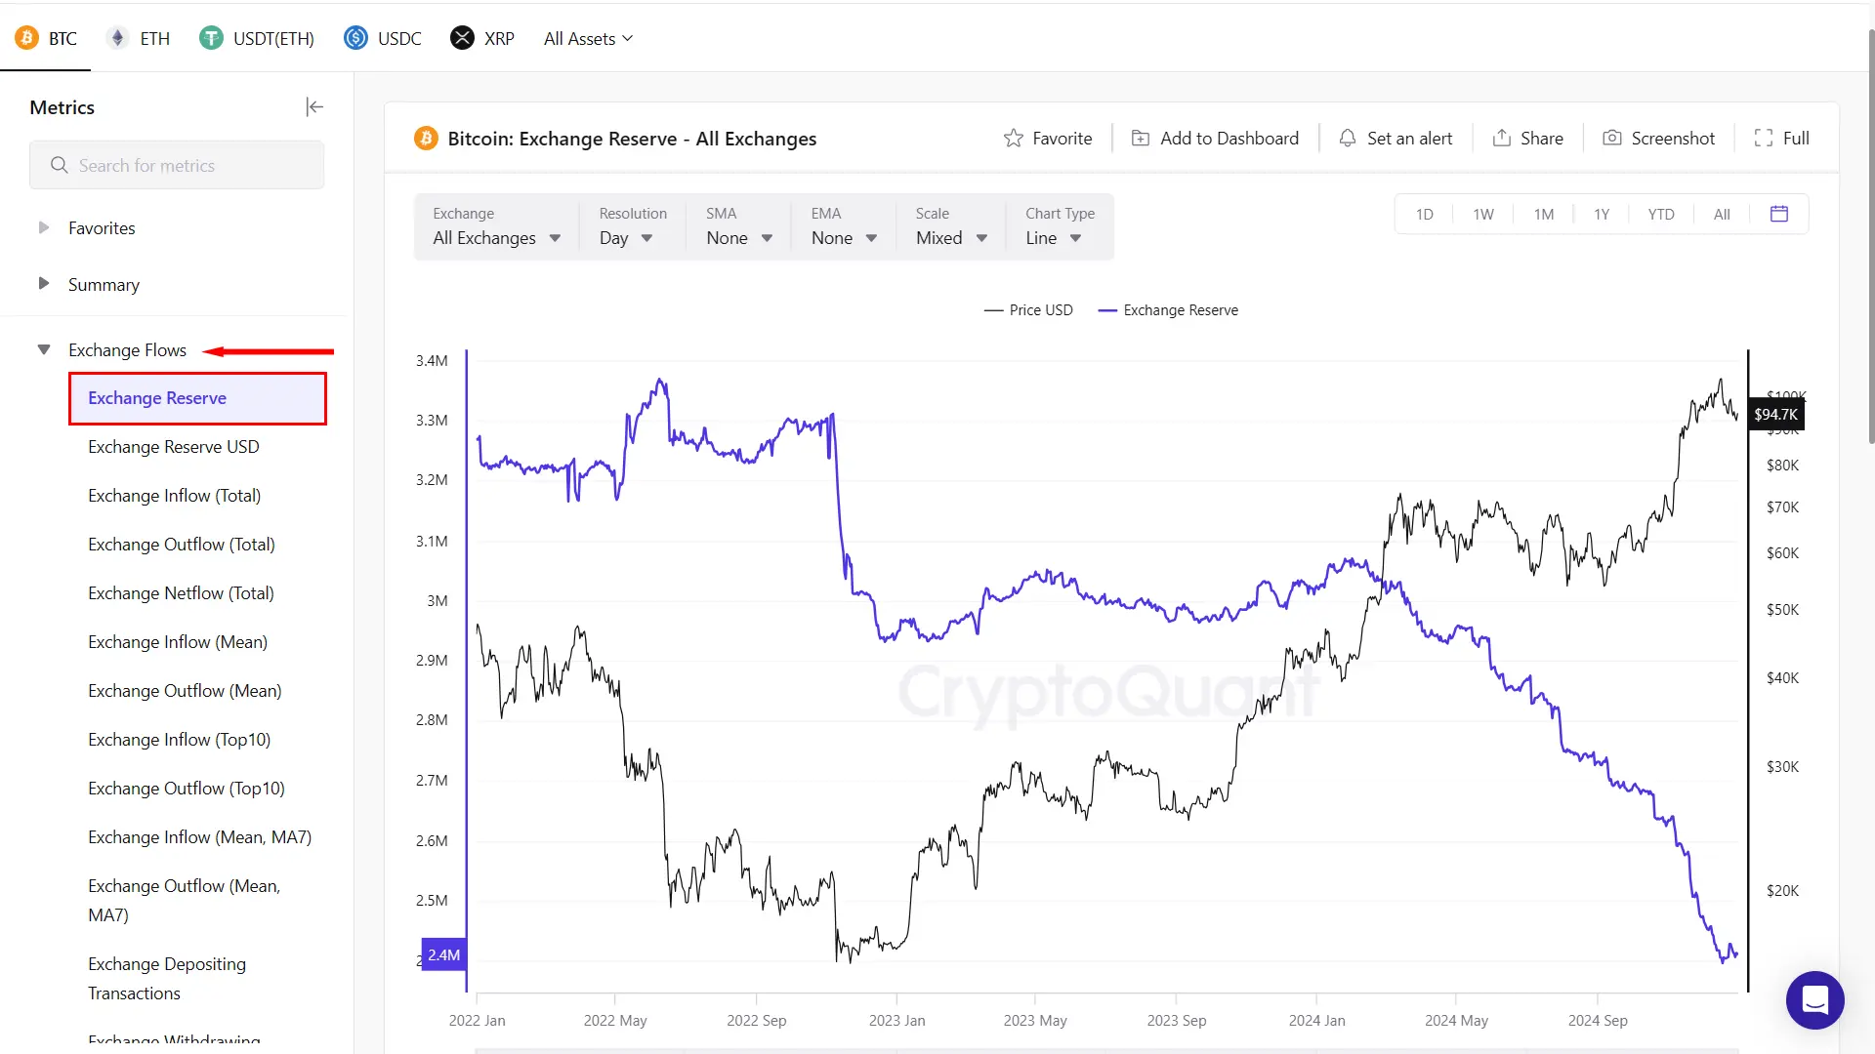Select the Exchange Outflow (Top10) metric
The height and width of the screenshot is (1054, 1875).
coord(187,789)
